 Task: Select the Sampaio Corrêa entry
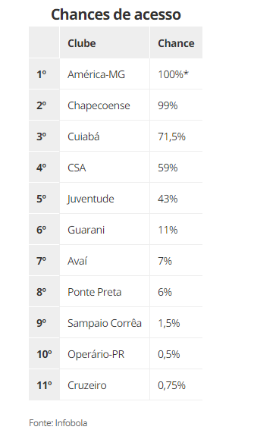pyautogui.click(x=116, y=323)
